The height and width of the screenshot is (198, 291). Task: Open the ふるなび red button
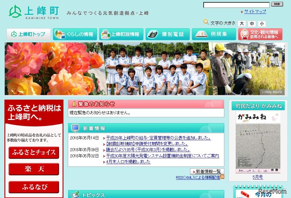(34, 187)
